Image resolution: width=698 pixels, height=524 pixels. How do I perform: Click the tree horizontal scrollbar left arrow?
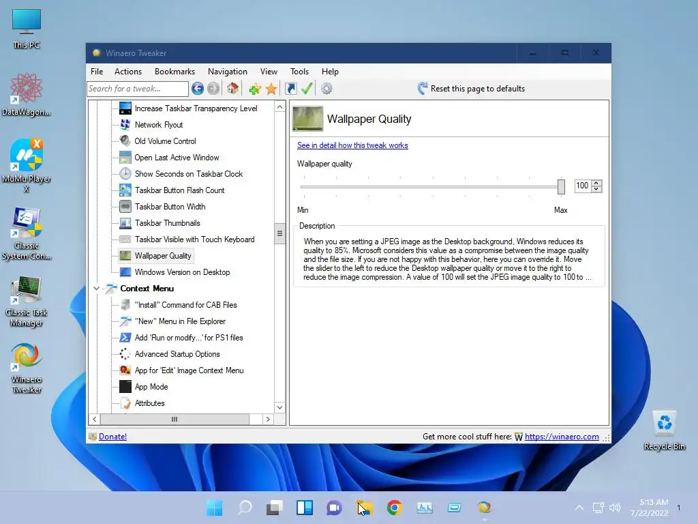[94, 420]
